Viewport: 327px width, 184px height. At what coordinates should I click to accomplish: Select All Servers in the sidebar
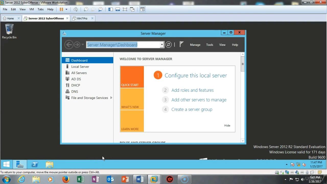[x=87, y=73]
